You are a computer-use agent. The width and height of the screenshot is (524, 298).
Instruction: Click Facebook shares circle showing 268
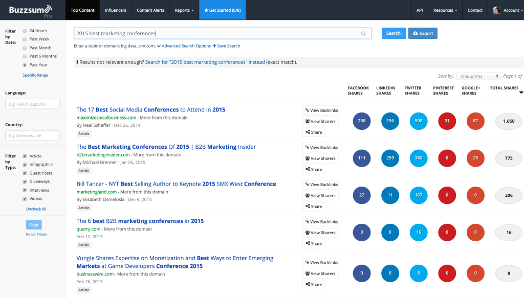[x=362, y=121]
